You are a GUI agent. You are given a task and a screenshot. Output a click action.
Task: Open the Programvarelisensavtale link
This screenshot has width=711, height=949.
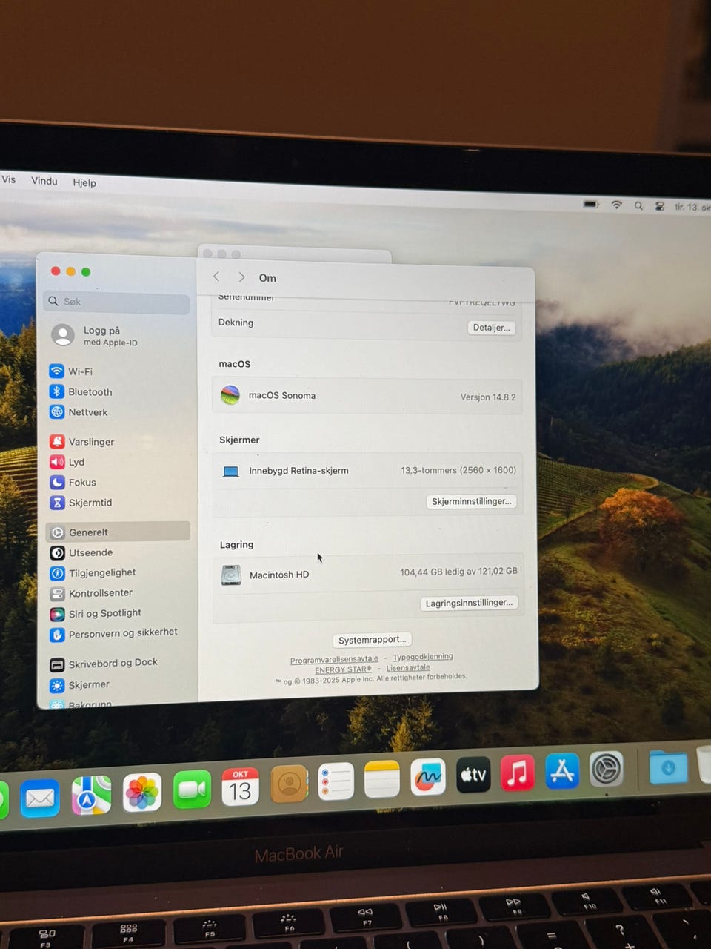334,659
